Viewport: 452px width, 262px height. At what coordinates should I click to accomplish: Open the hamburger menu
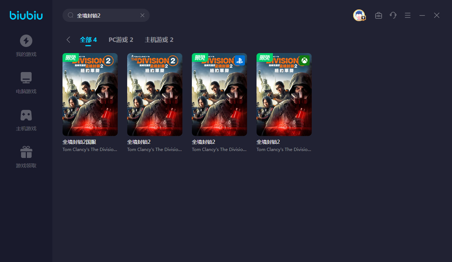(x=408, y=15)
